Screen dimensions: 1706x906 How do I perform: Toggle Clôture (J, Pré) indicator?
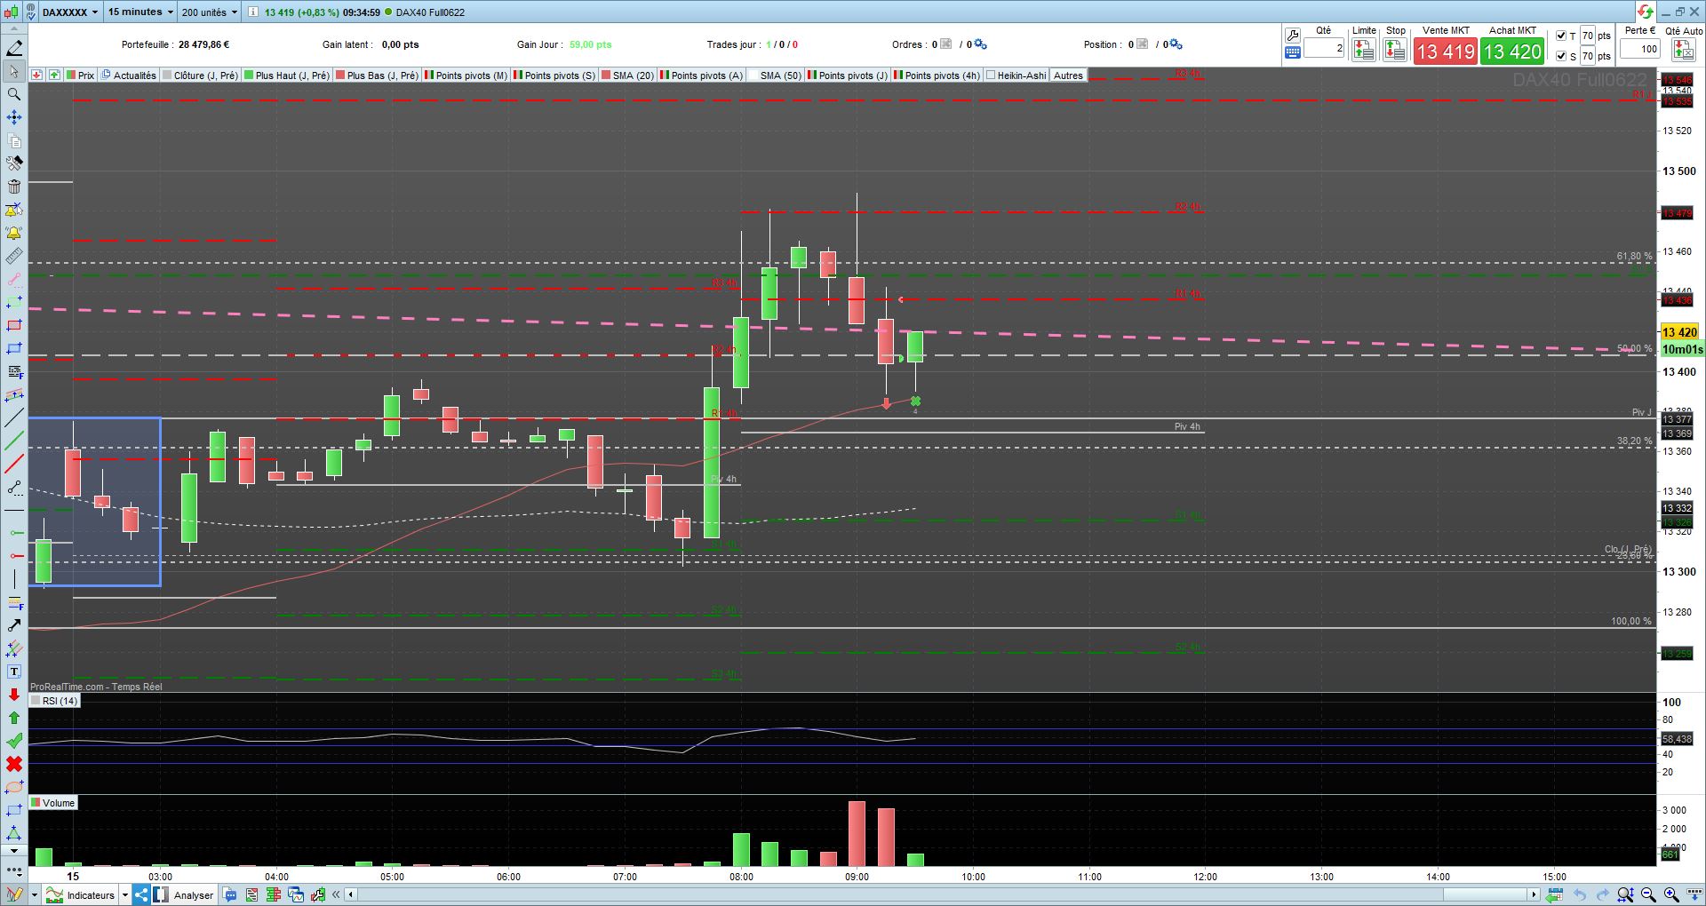(x=200, y=75)
